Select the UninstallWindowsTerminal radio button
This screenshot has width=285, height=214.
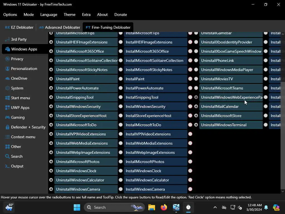196,125
